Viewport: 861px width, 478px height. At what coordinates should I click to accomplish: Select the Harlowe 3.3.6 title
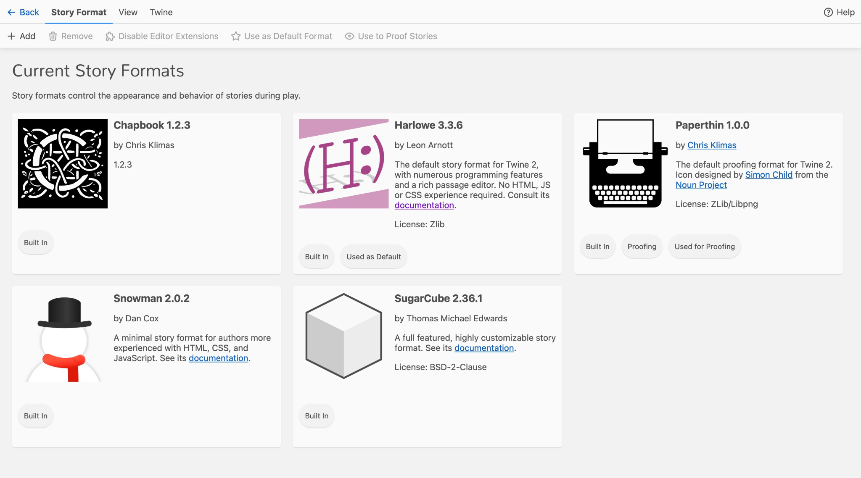(x=428, y=125)
